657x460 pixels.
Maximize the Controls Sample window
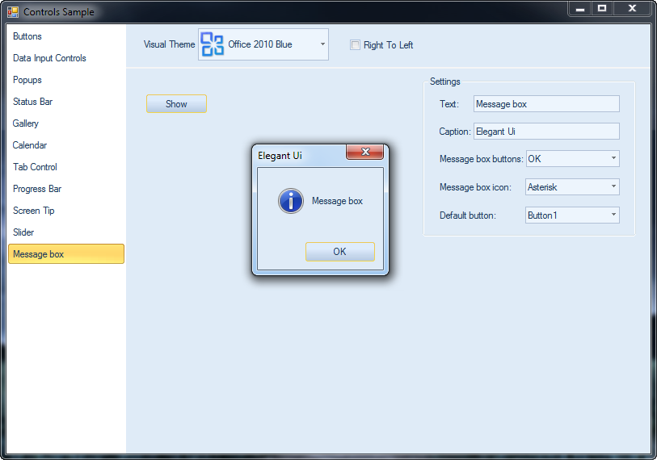pyautogui.click(x=602, y=8)
